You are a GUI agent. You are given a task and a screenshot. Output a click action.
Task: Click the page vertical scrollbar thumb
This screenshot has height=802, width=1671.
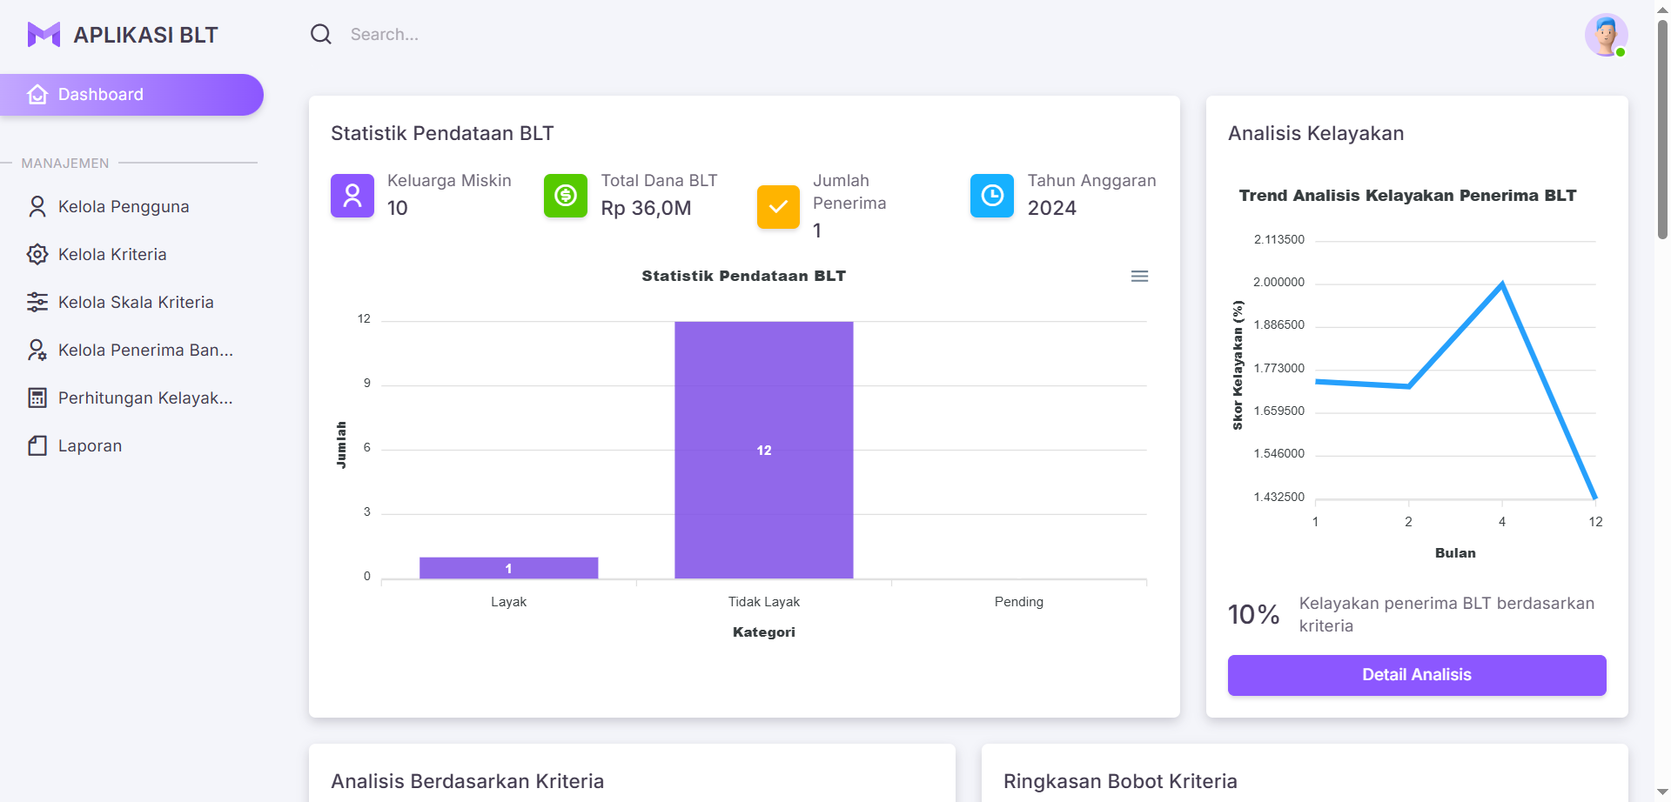(x=1662, y=130)
